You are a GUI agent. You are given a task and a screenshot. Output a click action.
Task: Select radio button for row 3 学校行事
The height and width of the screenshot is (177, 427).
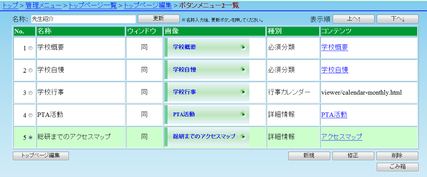[30, 93]
